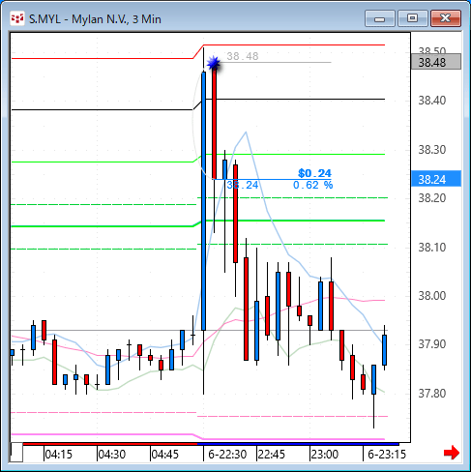Click the $0.24 difference label

point(314,173)
